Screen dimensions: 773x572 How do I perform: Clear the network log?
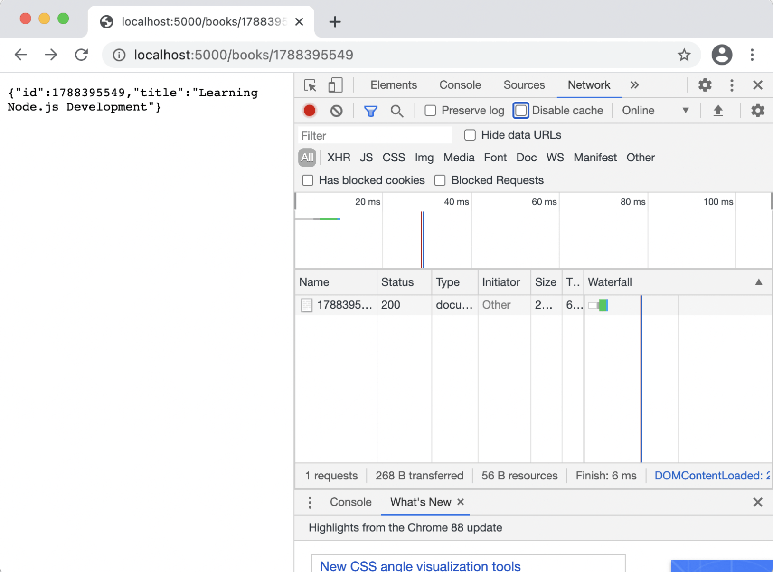point(336,111)
